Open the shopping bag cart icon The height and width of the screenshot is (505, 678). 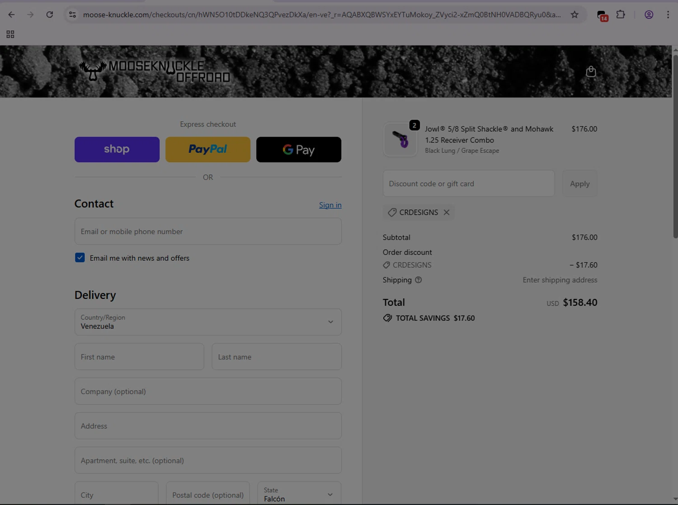click(x=591, y=71)
